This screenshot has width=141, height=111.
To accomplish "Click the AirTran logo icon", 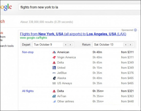I will 54,96.
